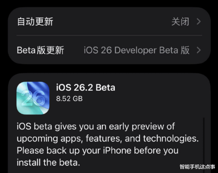Open the 自动更新 settings row
218x173 pixels.
click(35, 22)
